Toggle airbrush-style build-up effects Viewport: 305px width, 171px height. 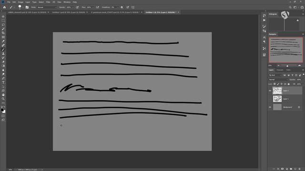pos(97,7)
